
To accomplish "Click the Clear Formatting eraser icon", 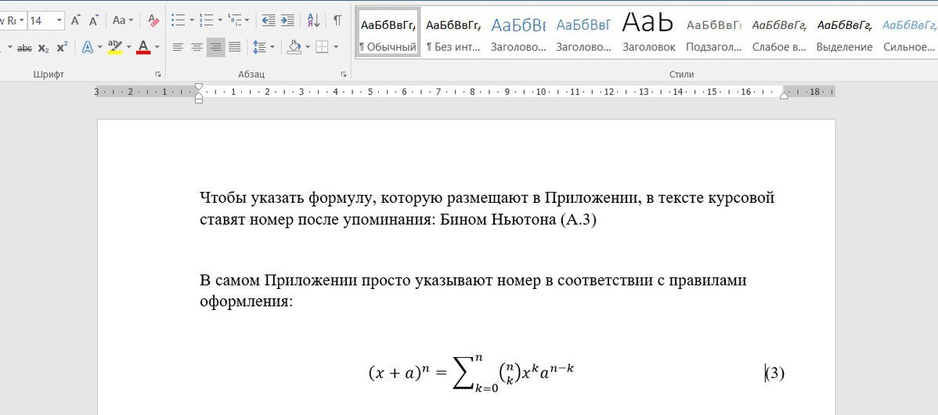I will point(153,20).
